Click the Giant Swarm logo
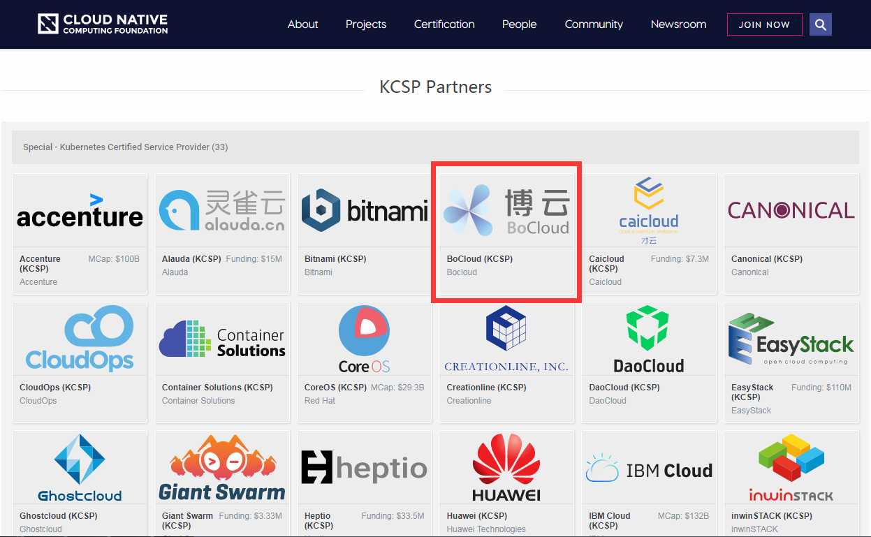The height and width of the screenshot is (537, 871). pos(222,468)
